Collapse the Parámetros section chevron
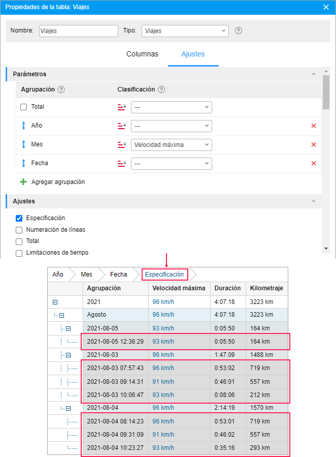The image size is (336, 457). 314,74
